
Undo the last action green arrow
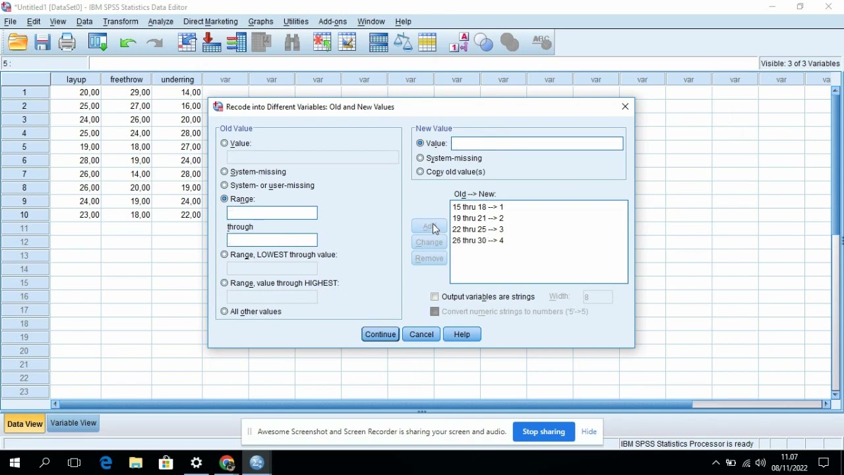click(128, 43)
